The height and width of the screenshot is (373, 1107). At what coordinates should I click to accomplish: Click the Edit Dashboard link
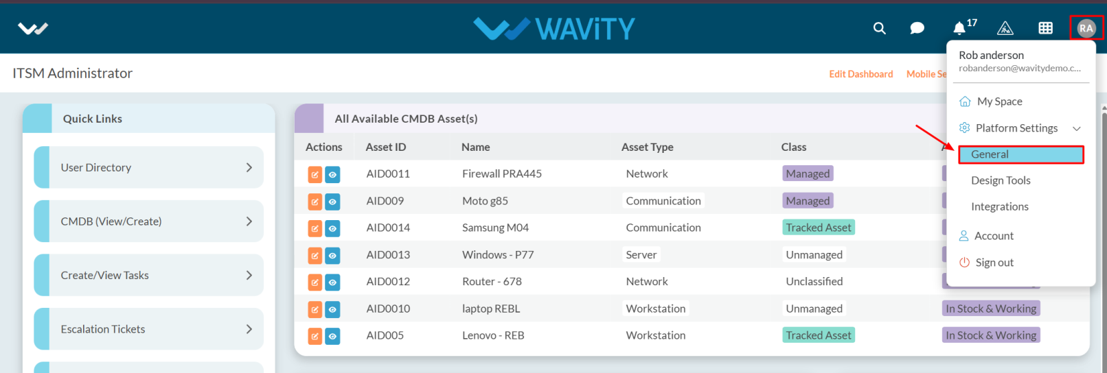pyautogui.click(x=861, y=74)
